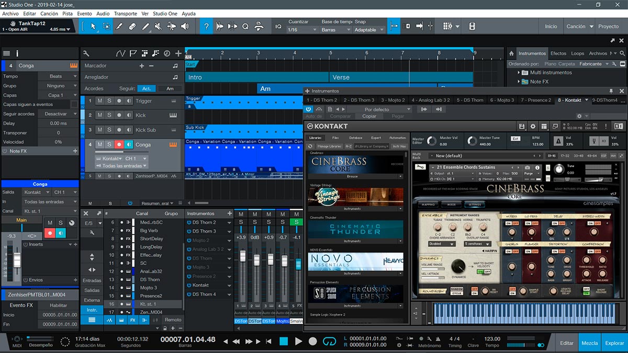Arm record on the Kick Sub track
Image resolution: width=628 pixels, height=353 pixels.
pyautogui.click(x=119, y=130)
